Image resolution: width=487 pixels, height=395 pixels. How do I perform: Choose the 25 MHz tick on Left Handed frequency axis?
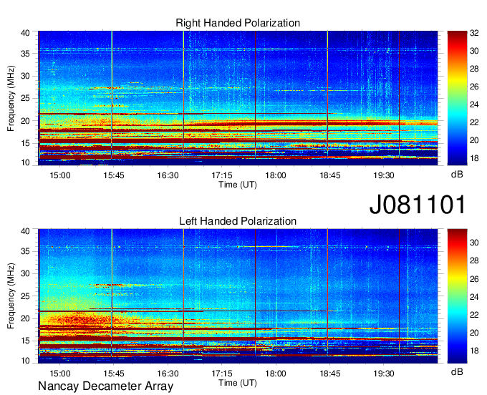tap(25, 296)
